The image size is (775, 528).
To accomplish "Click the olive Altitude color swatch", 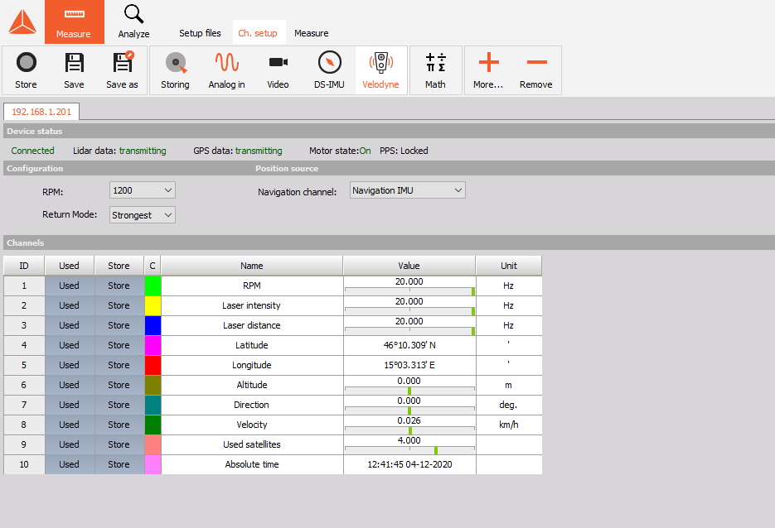I will tap(153, 385).
